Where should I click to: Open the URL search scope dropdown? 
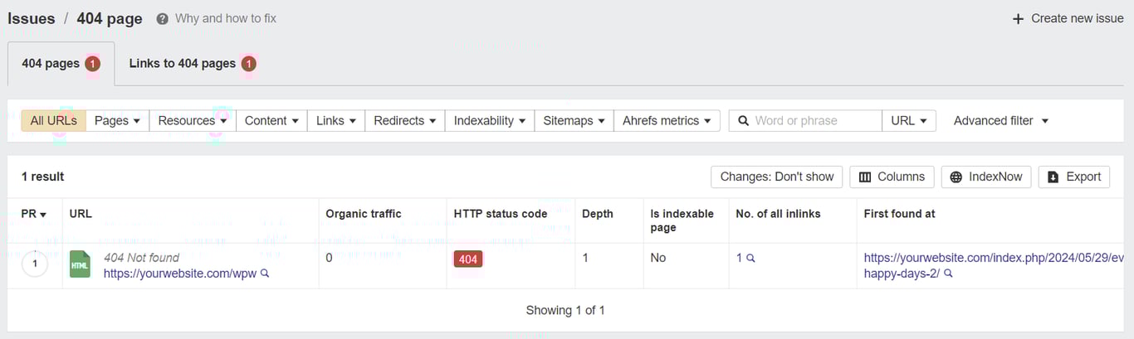(909, 121)
